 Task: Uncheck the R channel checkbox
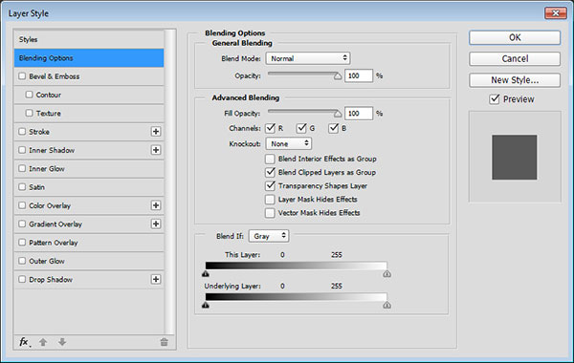click(270, 128)
